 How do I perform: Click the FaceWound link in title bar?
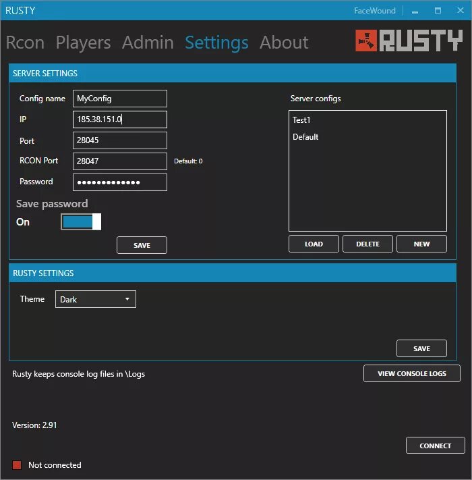(x=374, y=11)
